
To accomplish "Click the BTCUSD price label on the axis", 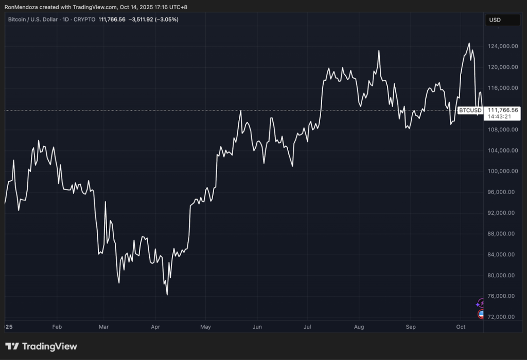I will click(469, 110).
